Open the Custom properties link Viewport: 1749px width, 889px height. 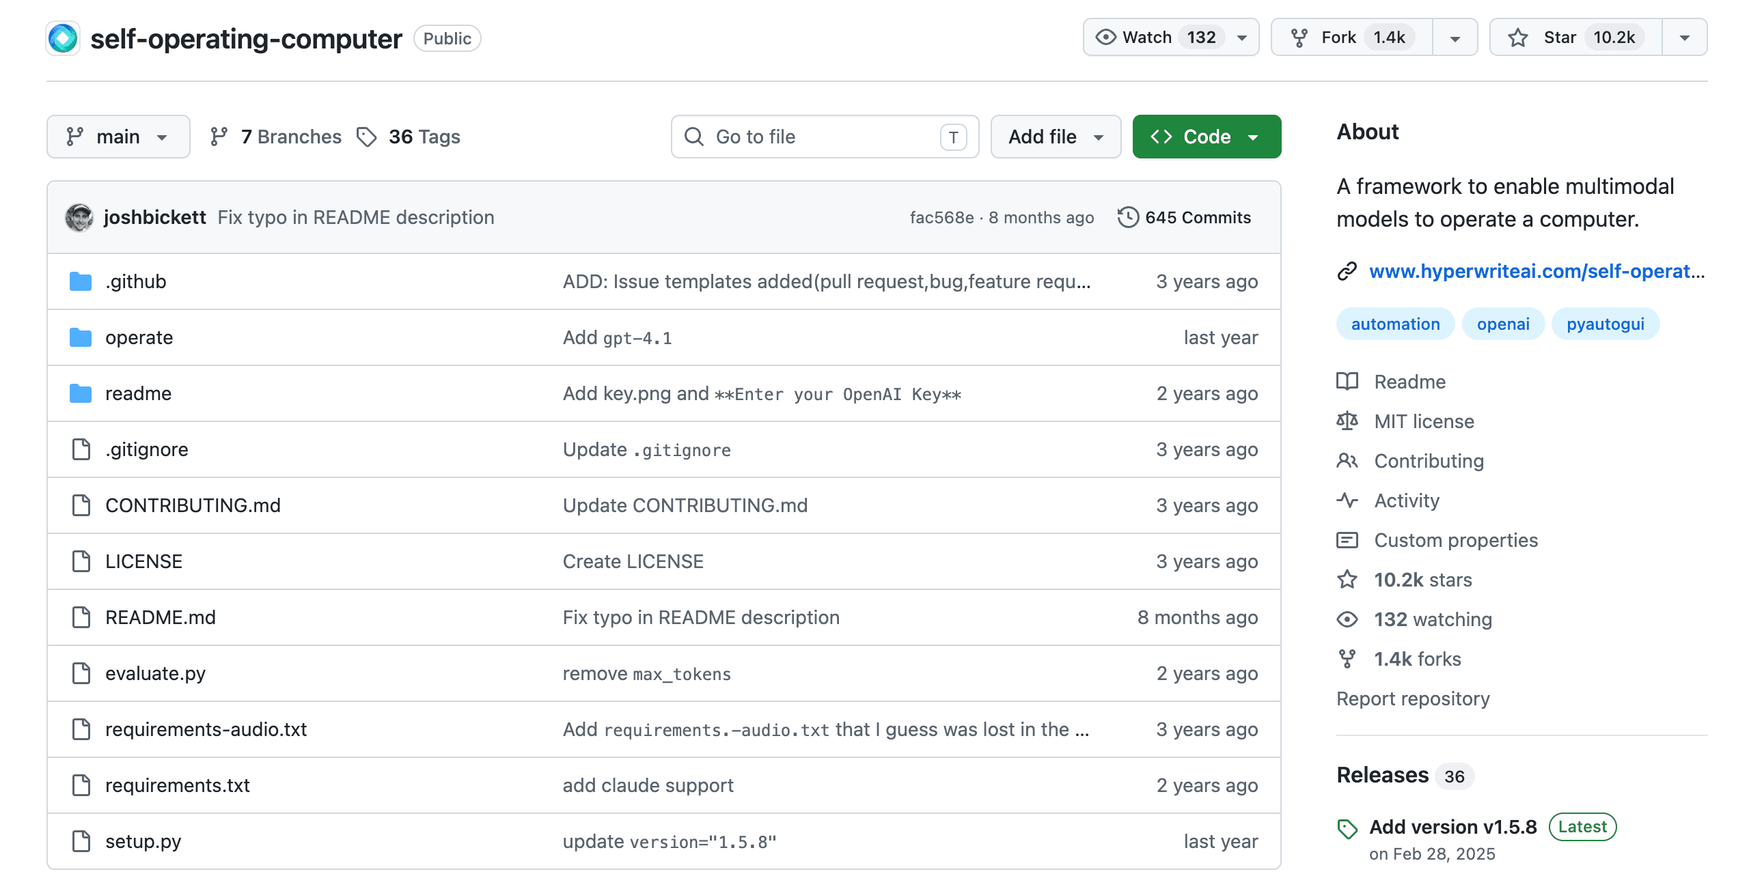[1456, 540]
